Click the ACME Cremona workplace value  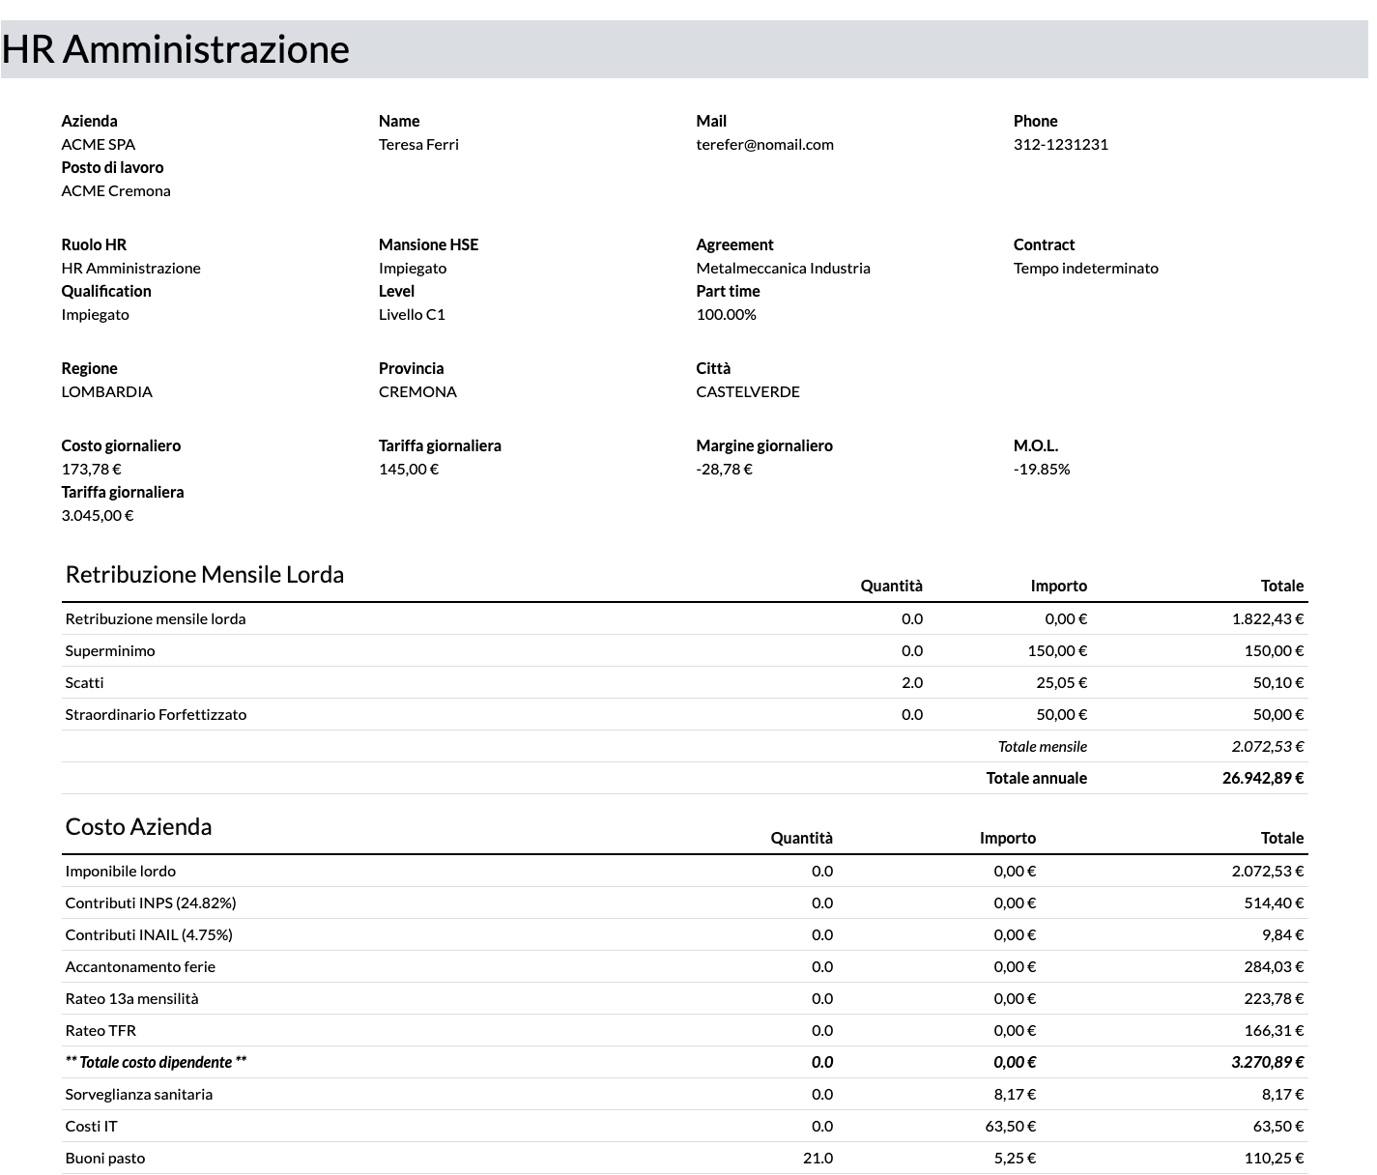tap(116, 190)
